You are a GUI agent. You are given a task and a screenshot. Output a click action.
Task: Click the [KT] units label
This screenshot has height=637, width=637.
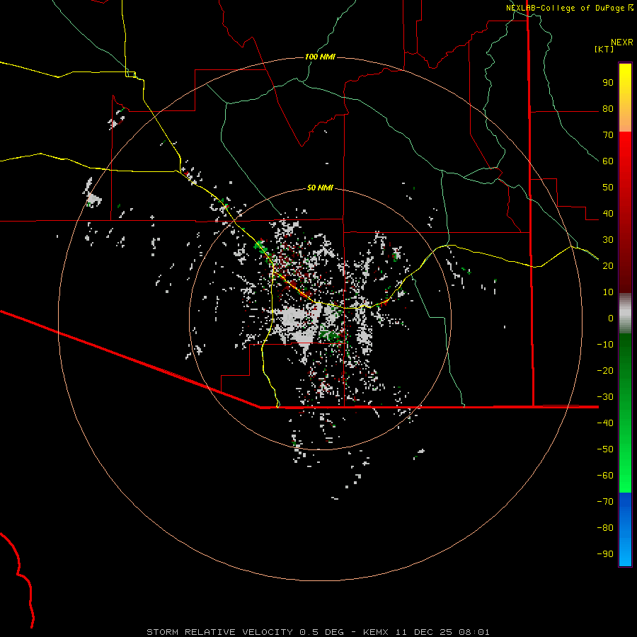point(604,49)
